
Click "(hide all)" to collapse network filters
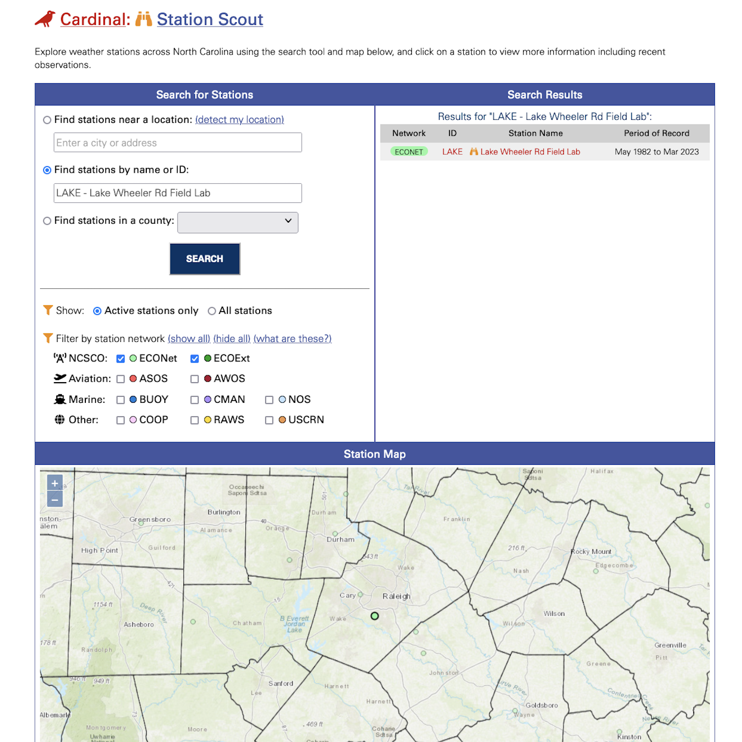(x=232, y=338)
